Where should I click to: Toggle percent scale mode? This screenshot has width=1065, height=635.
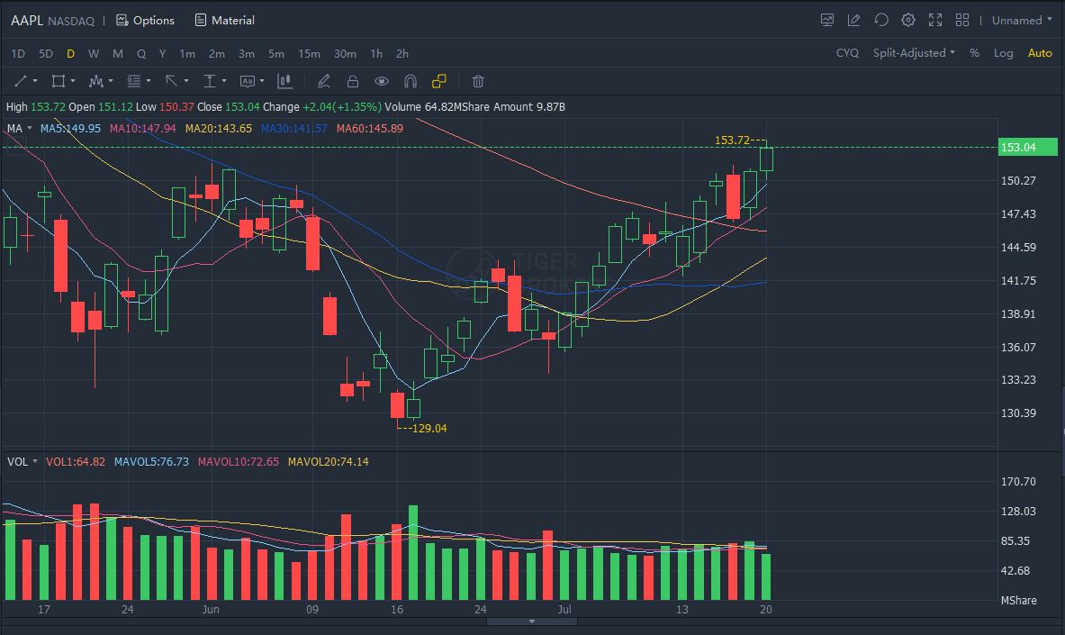click(975, 53)
